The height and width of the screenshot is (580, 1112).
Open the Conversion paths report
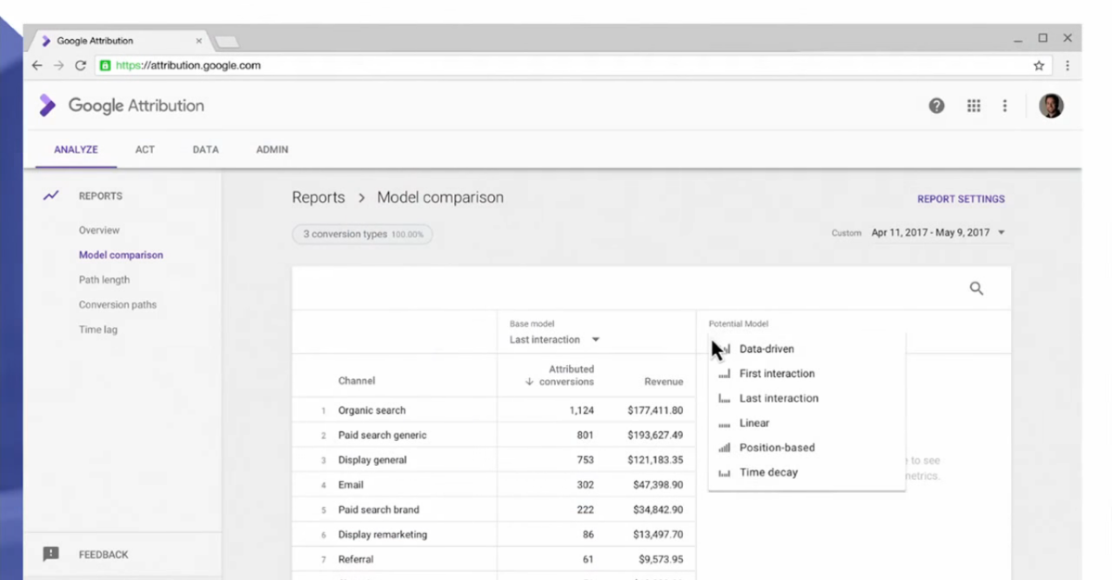118,305
